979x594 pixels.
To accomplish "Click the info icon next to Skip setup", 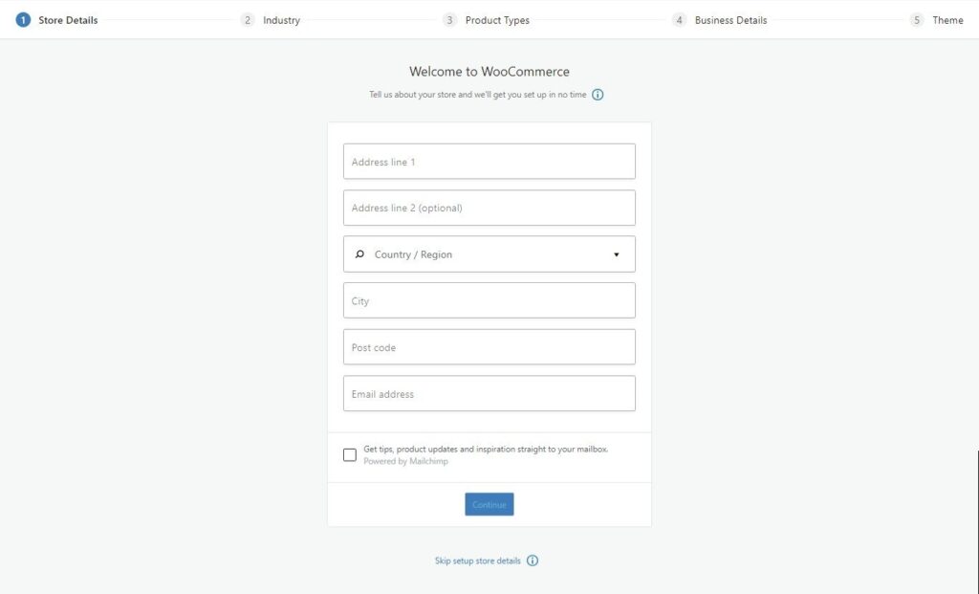I will point(533,561).
